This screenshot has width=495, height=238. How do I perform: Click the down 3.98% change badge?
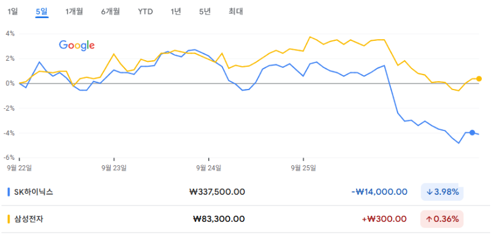[442, 192]
